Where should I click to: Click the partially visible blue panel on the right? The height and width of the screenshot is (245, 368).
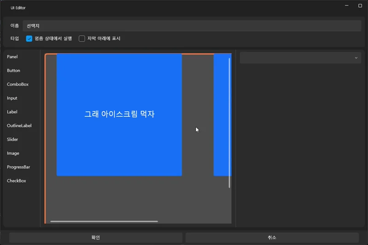click(222, 114)
